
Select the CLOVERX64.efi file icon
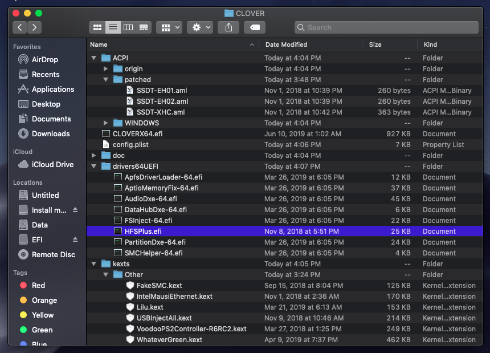tap(106, 134)
